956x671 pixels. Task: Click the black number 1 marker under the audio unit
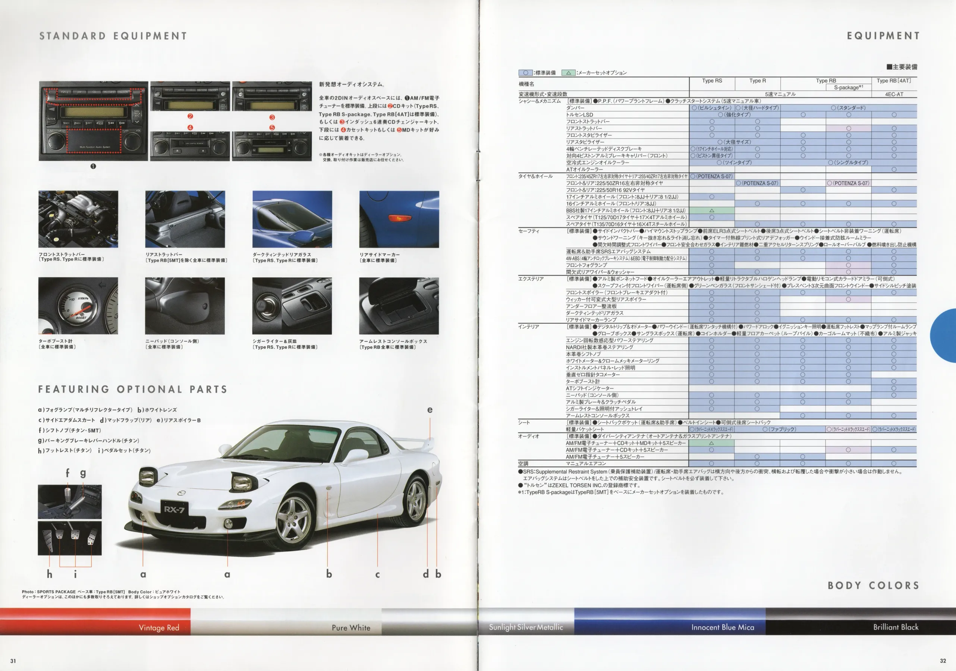click(x=93, y=166)
